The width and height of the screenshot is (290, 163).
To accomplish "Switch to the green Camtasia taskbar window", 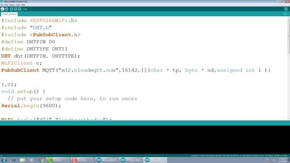I will point(58,160).
